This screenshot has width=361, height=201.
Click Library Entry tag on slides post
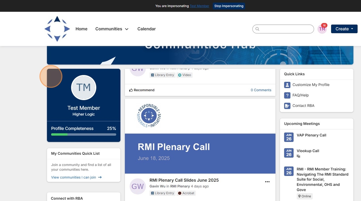[162, 193]
